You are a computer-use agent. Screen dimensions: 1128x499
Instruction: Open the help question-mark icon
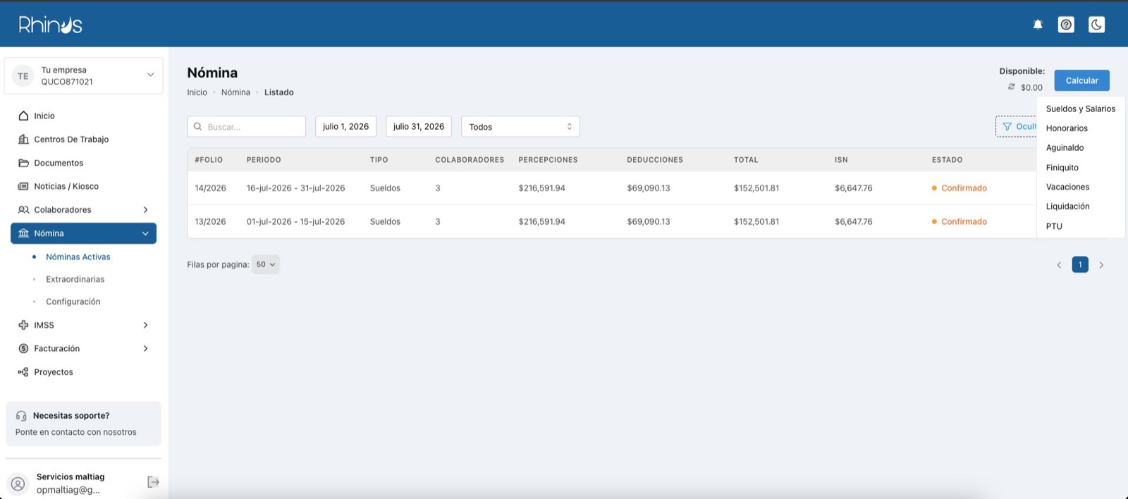pos(1066,25)
